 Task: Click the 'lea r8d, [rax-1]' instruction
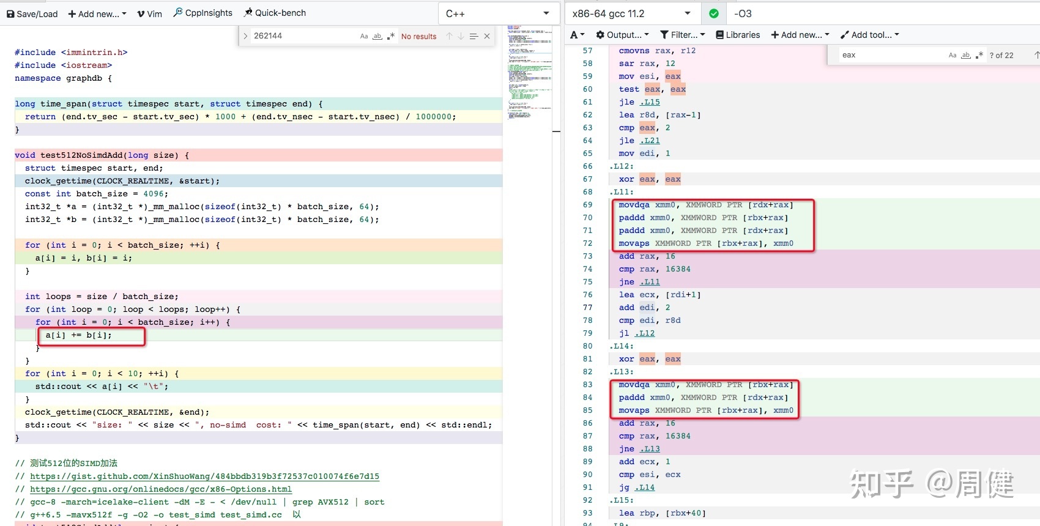[x=659, y=115]
